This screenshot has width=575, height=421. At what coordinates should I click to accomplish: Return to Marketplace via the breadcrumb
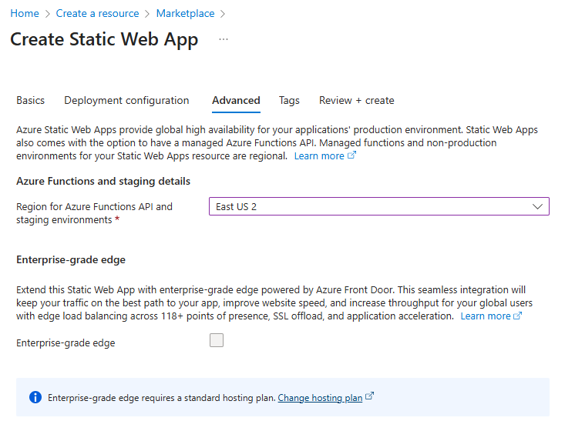pos(186,14)
